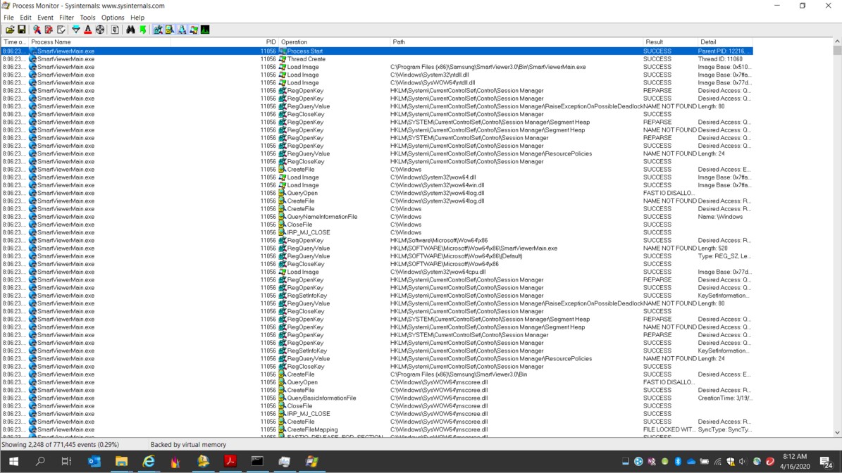Toggle Show Registry Activity in the toolbar
This screenshot has width=842, height=473.
click(x=157, y=30)
